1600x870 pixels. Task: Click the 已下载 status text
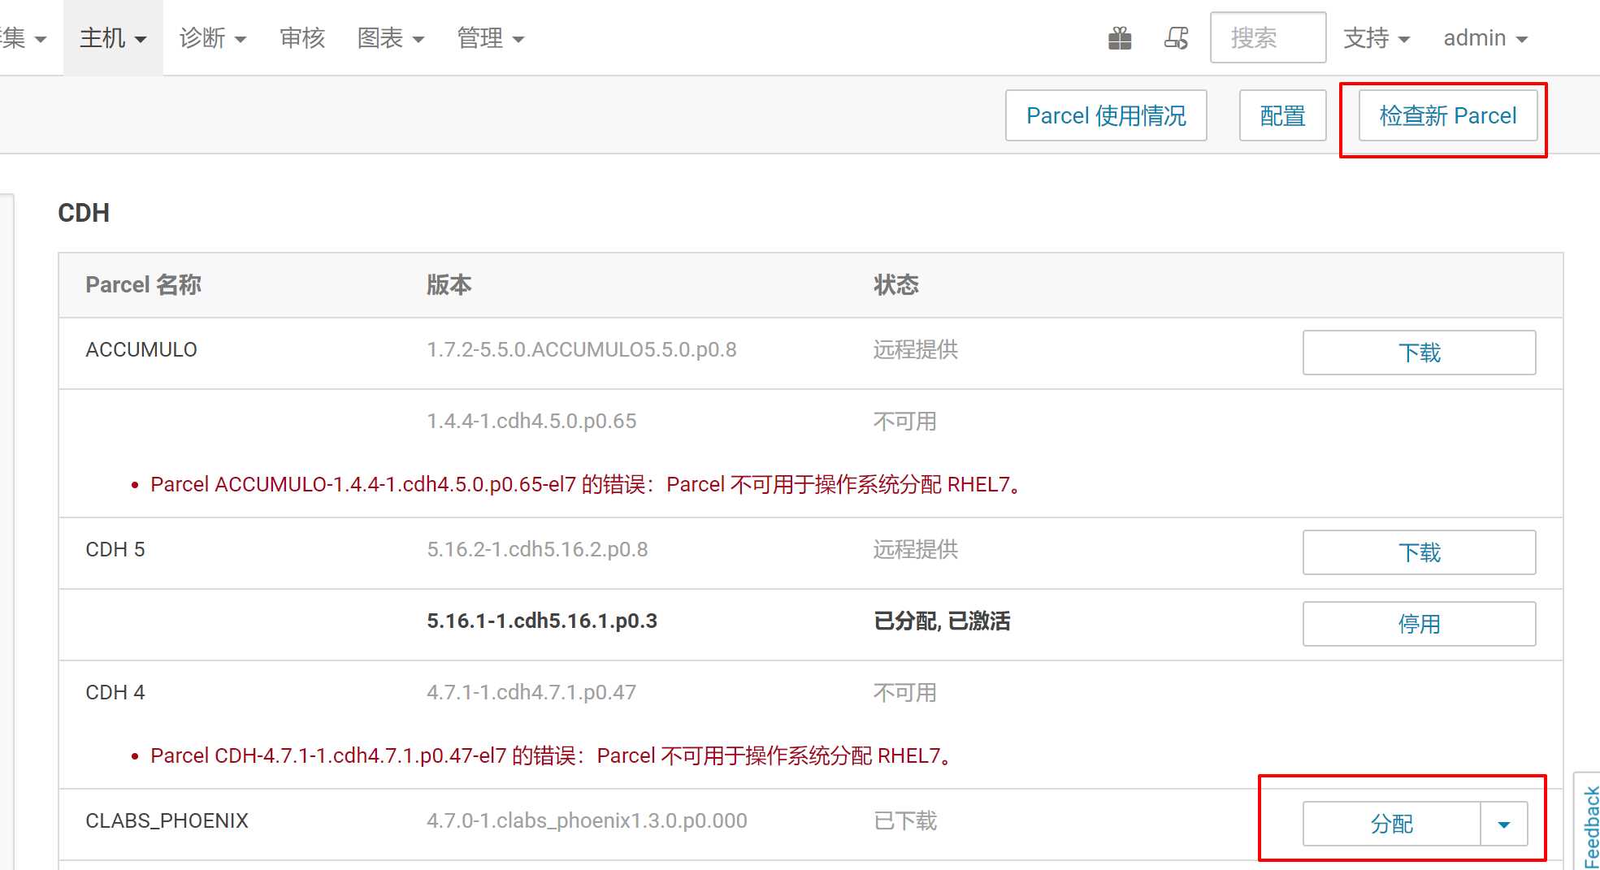click(x=905, y=820)
